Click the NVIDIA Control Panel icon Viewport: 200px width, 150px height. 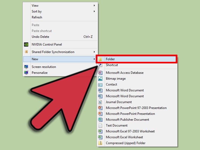(26, 44)
